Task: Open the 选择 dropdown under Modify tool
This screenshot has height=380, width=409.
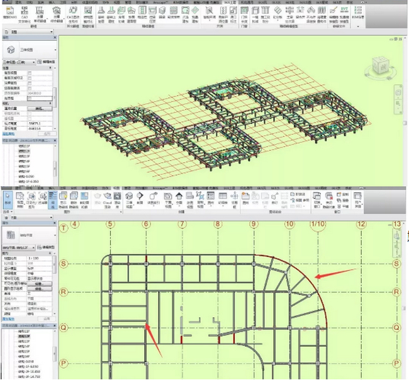Action: point(8,212)
